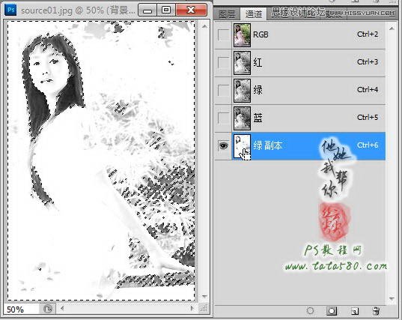Click the Ctrl+2 shortcut label

[x=368, y=34]
